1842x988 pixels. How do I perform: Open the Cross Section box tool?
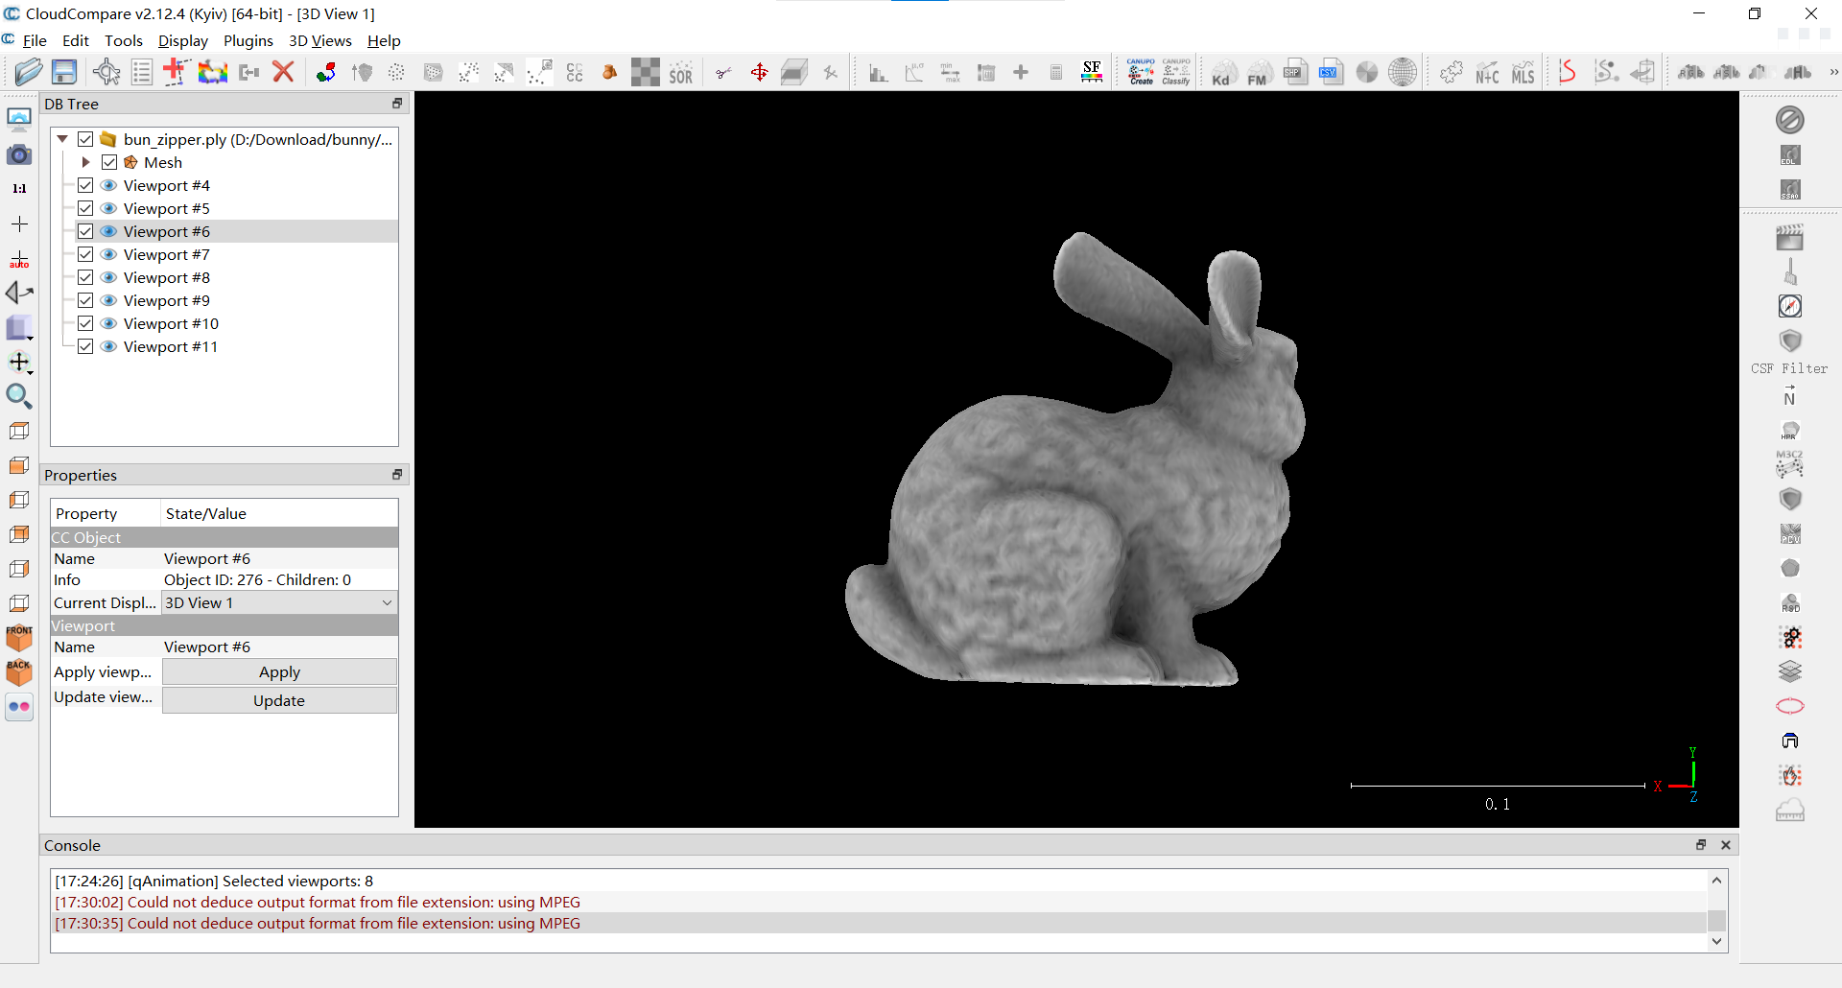click(x=794, y=72)
